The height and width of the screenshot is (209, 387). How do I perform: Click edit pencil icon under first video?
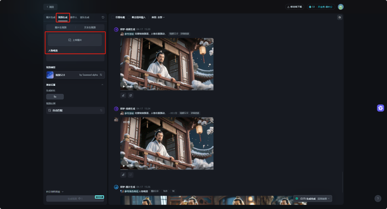[x=123, y=95]
